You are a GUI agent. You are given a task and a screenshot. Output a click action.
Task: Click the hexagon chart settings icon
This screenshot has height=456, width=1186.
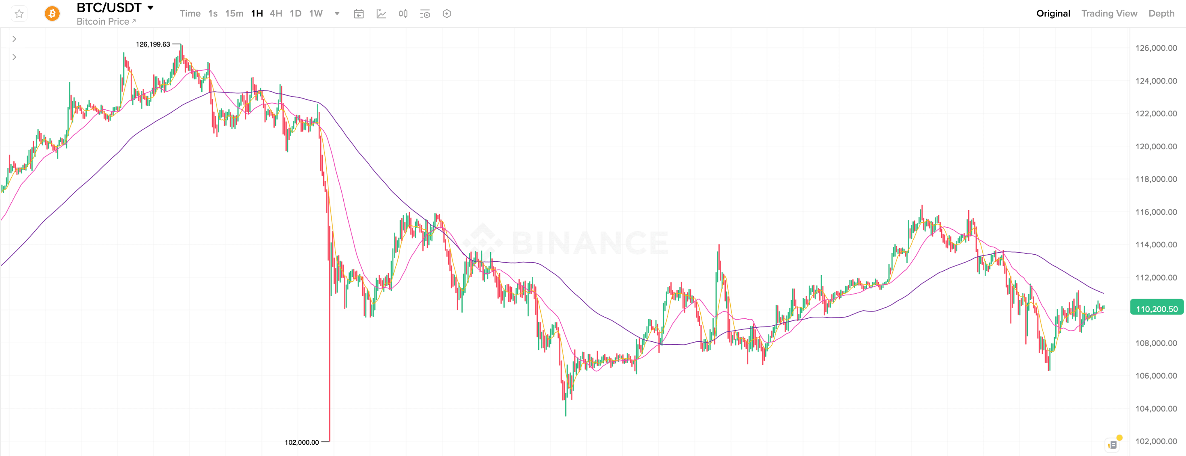[x=447, y=14]
